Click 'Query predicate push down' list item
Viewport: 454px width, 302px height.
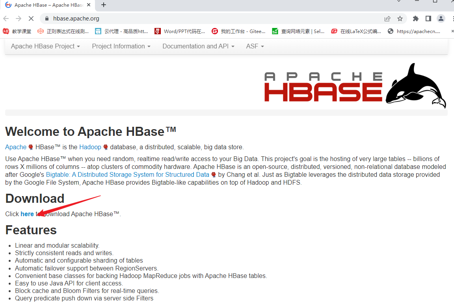[84, 298]
